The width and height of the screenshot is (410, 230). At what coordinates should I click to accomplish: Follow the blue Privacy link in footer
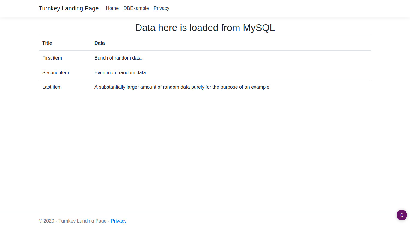(119, 221)
